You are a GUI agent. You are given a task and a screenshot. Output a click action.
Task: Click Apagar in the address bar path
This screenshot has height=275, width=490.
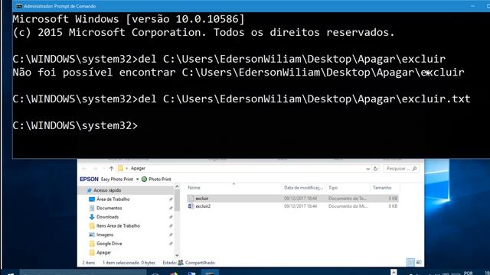coord(138,168)
